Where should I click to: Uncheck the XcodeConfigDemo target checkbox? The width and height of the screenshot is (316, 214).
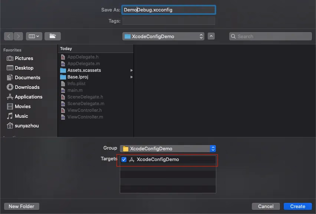coord(124,160)
